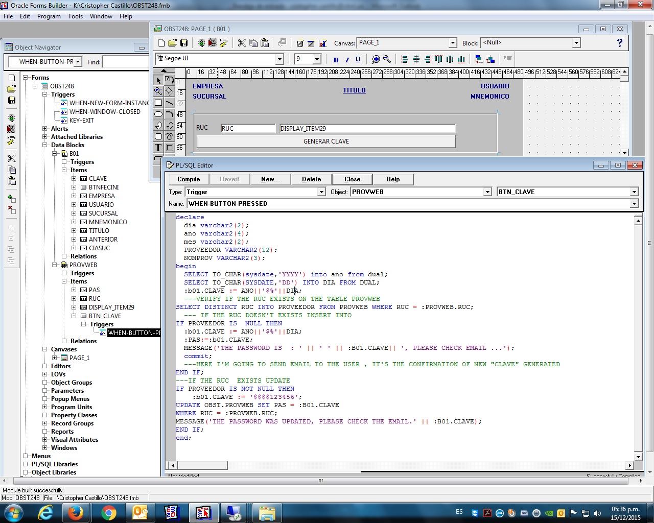The image size is (654, 523).
Task: Select WHEN-WINDOW-CLOSED trigger in tree
Action: (105, 112)
